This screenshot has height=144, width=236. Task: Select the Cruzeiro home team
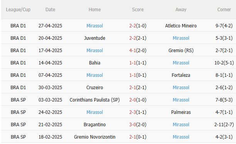coord(94,88)
